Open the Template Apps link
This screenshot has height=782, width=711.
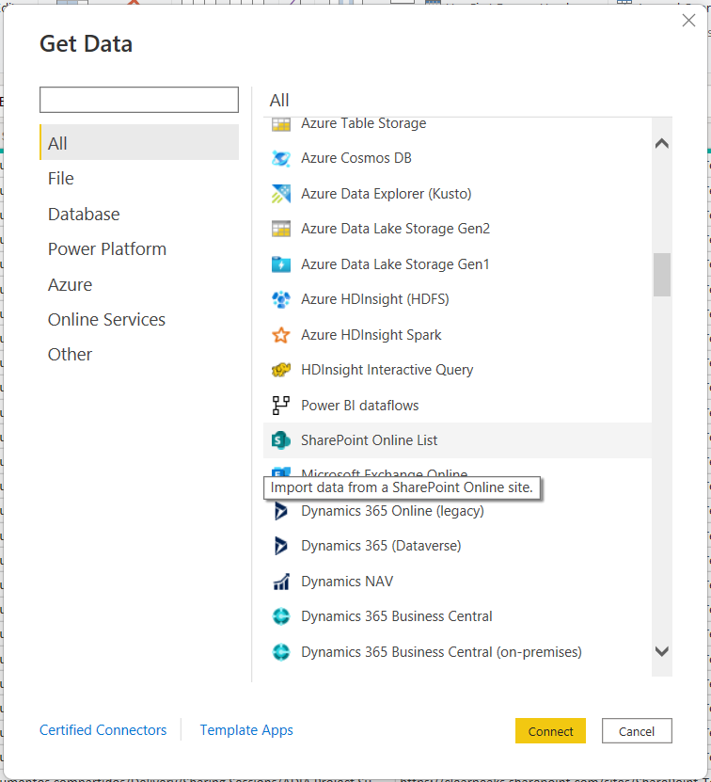coord(246,730)
